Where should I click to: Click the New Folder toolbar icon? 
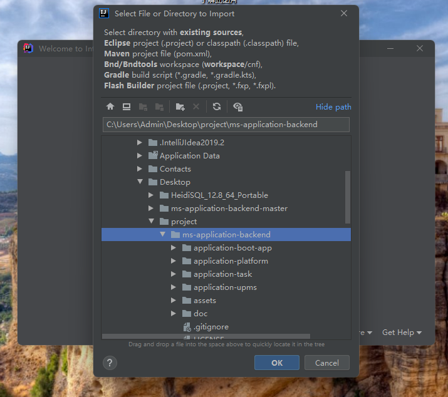coord(180,107)
